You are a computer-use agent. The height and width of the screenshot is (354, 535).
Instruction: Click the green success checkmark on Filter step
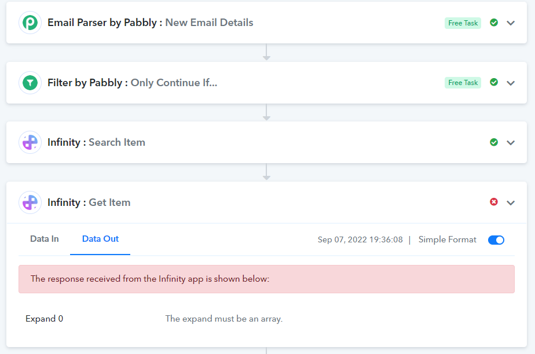coord(494,82)
